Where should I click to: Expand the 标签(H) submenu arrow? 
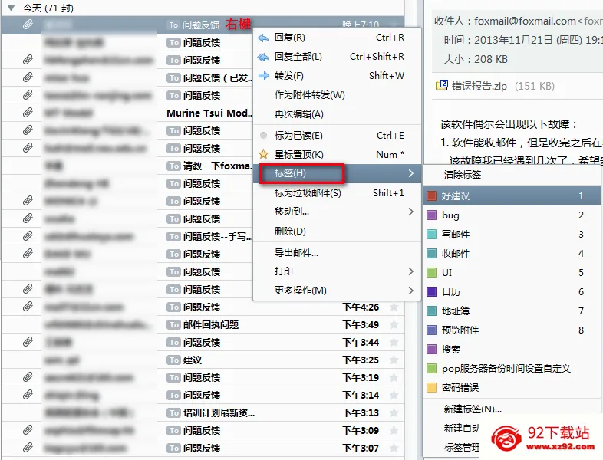point(410,173)
